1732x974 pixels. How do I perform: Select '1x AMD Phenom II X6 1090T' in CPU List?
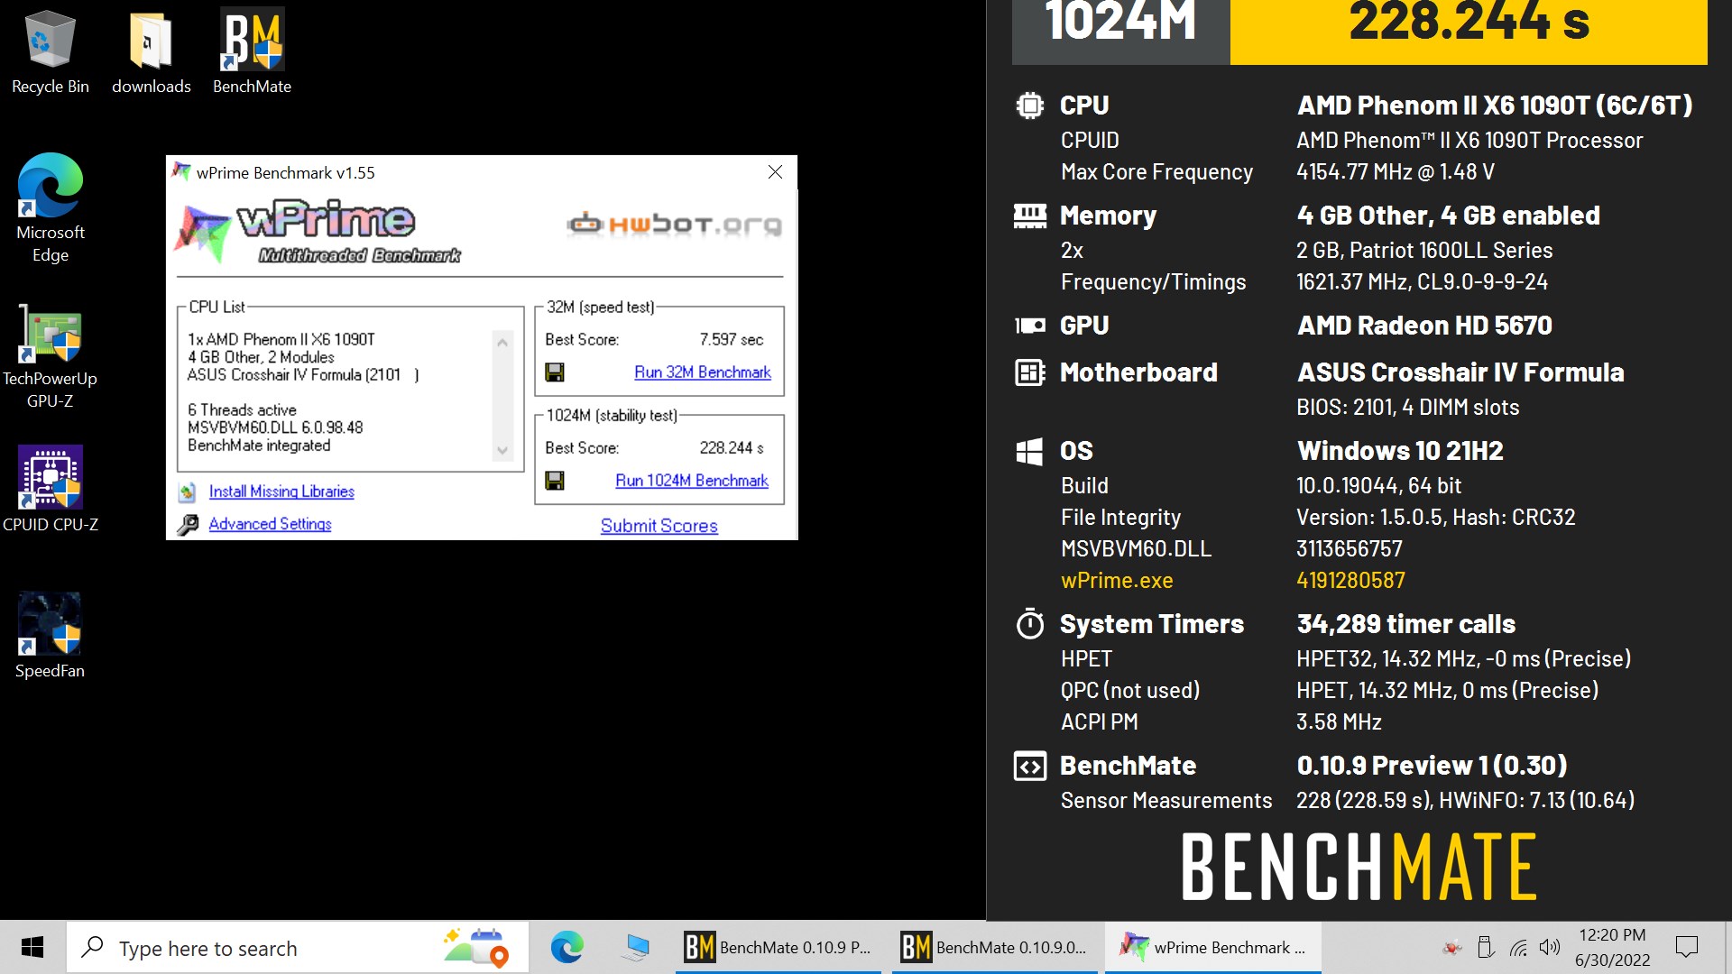click(281, 340)
